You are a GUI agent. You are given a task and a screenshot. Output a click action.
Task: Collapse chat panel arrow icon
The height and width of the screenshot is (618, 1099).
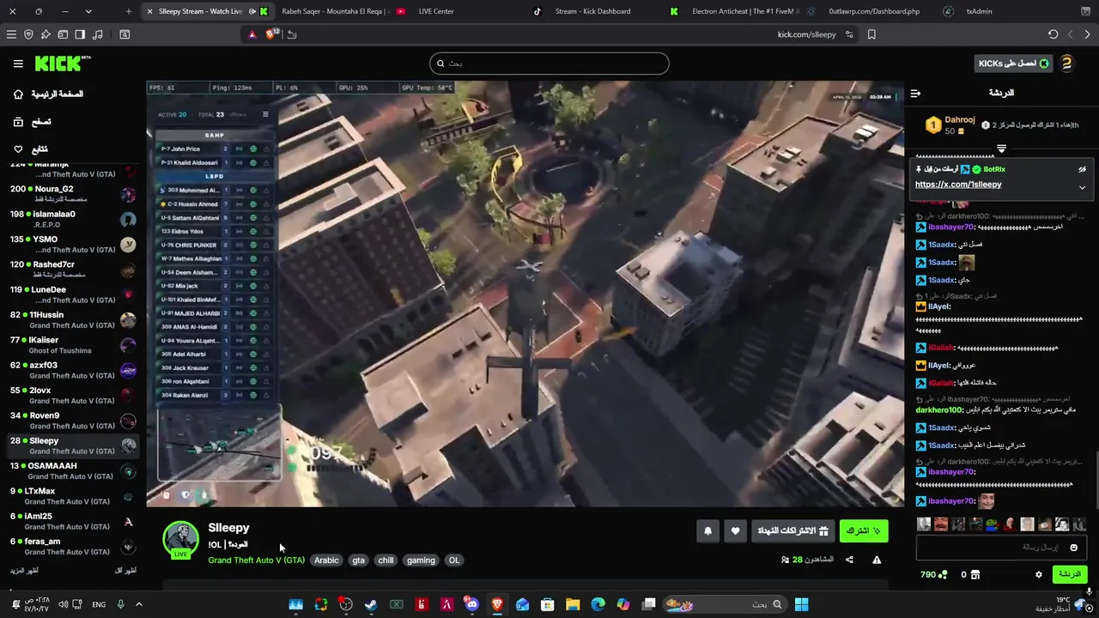pyautogui.click(x=915, y=93)
